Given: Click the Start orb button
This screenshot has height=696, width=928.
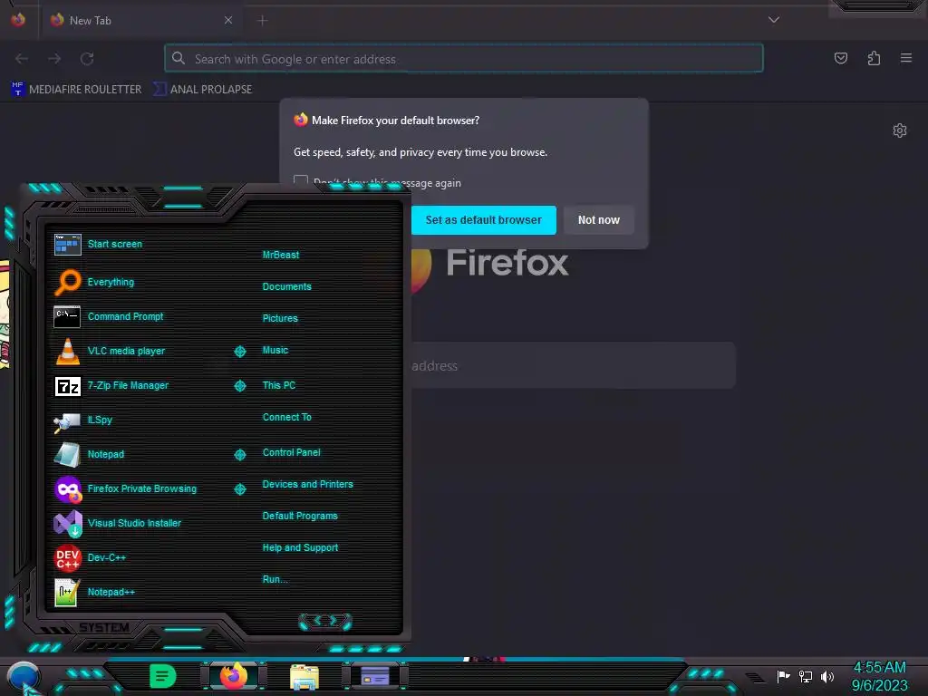Looking at the screenshot, I should [24, 676].
